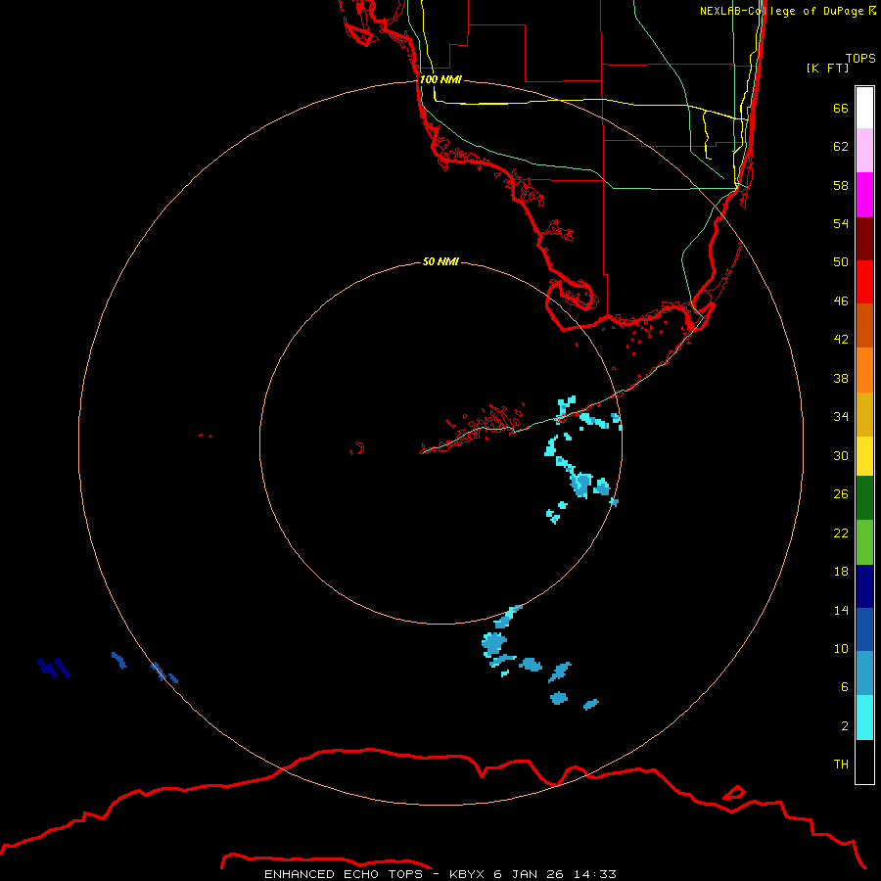Select the "14:33" timestamp
881x881 pixels.
click(x=594, y=874)
